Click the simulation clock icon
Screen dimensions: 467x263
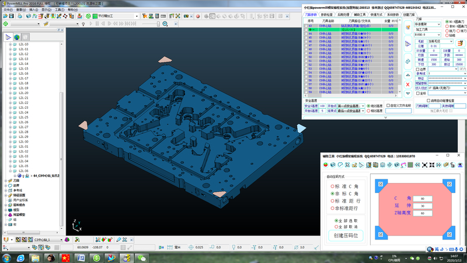[165, 24]
